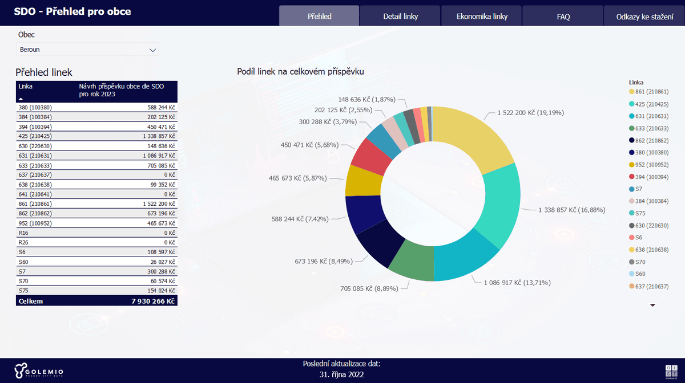Expand the Obec selector chevron
This screenshot has height=383, width=685.
click(x=152, y=50)
